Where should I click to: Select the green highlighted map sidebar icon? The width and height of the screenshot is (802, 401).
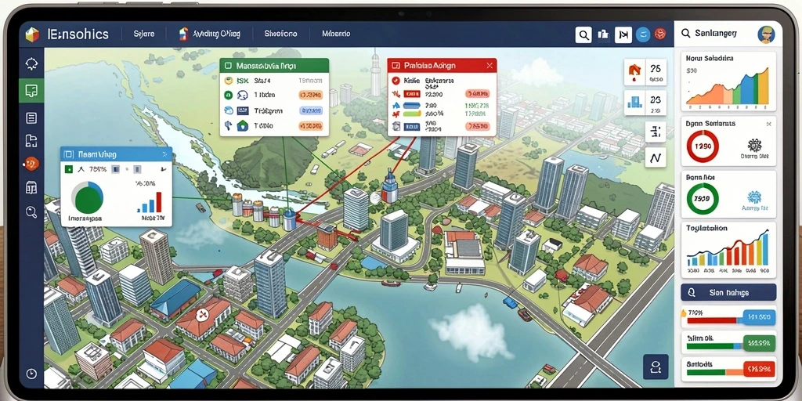[31, 91]
